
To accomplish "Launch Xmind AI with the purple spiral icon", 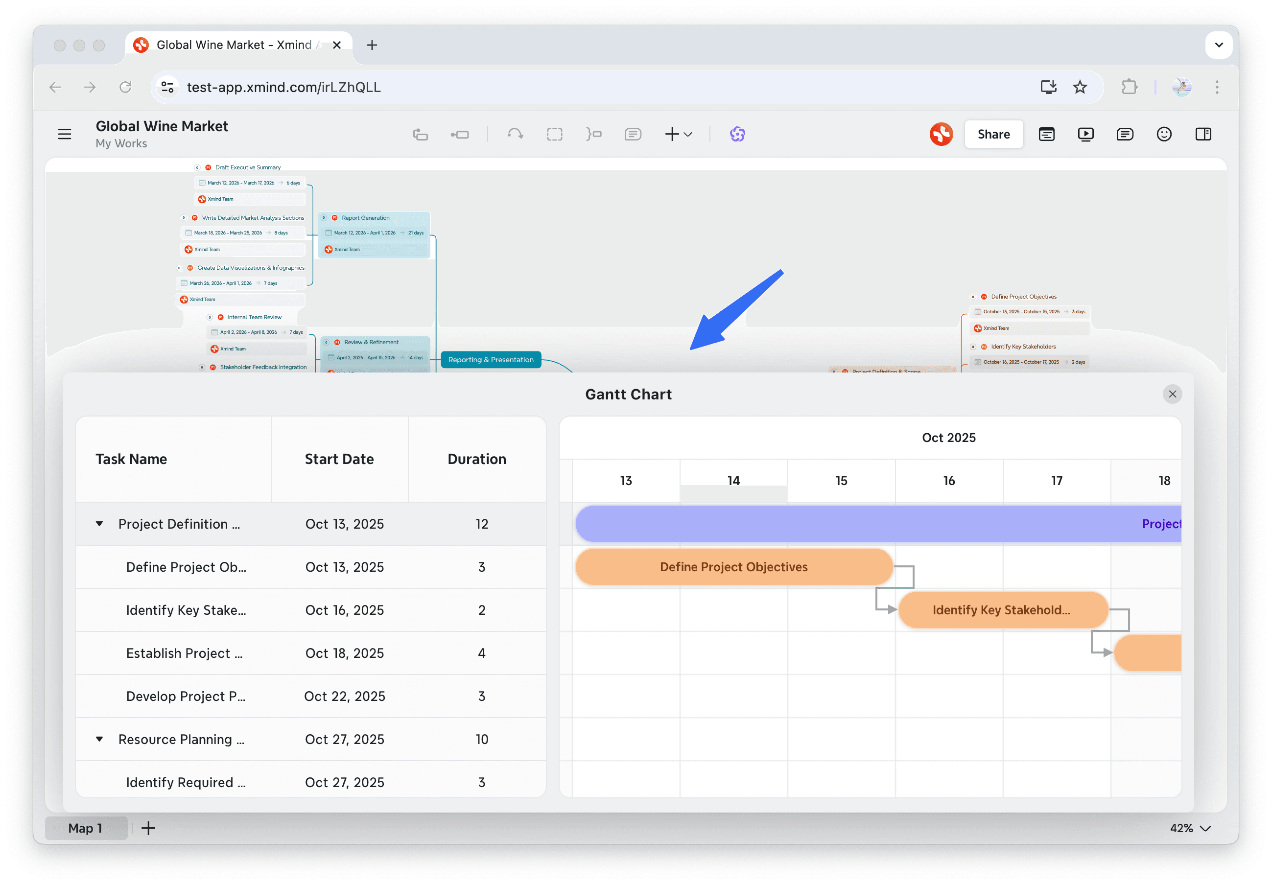I will [738, 134].
